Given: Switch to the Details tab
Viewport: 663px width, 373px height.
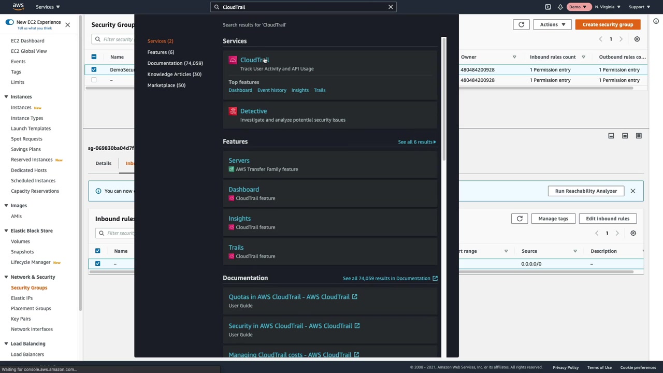Looking at the screenshot, I should click(103, 163).
